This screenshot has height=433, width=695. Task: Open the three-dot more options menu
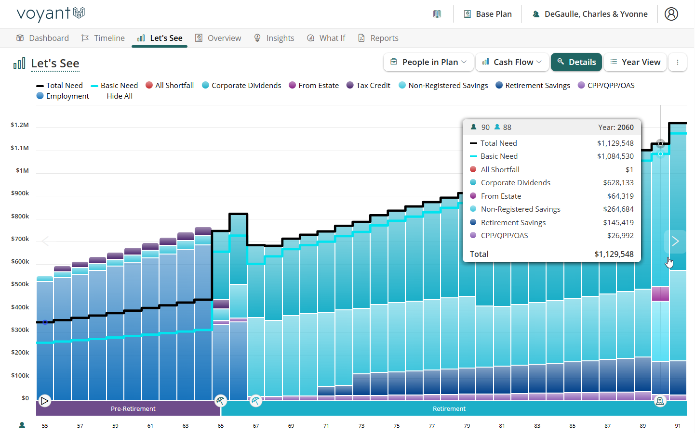(677, 62)
